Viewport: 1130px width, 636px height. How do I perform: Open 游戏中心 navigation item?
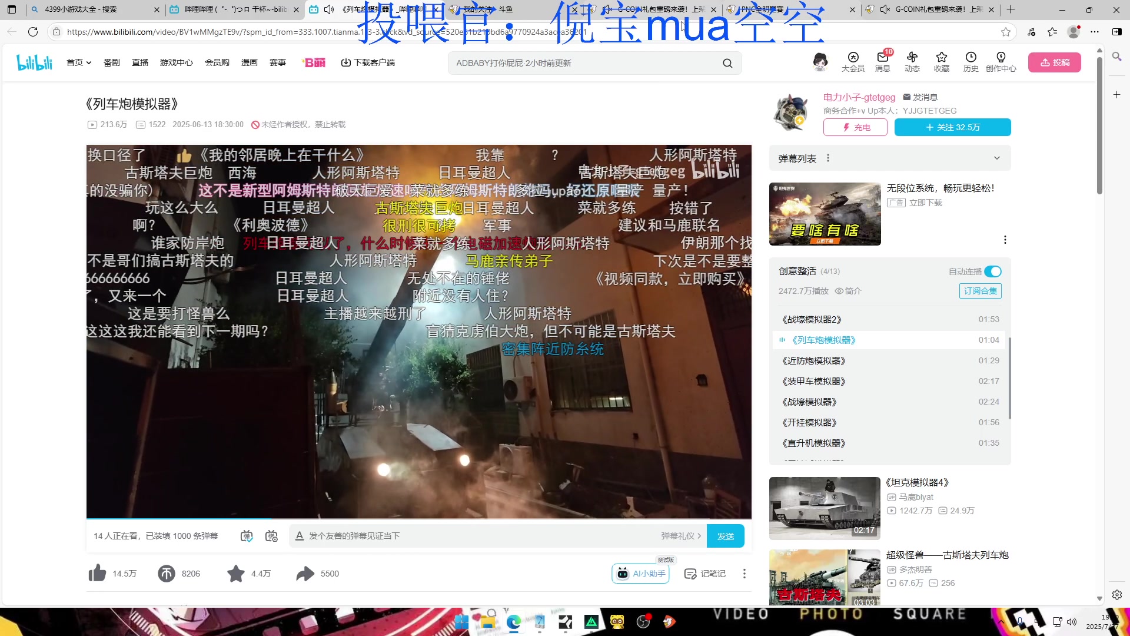[177, 62]
